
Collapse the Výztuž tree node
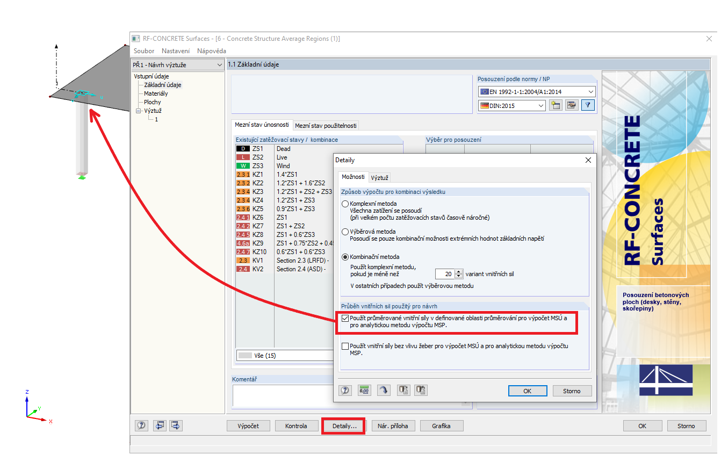139,111
